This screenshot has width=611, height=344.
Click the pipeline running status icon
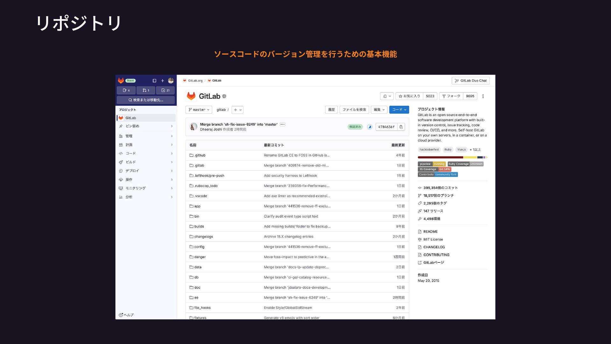click(x=369, y=127)
